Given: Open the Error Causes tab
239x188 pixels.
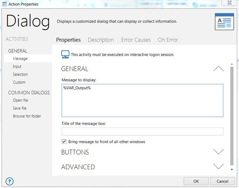Looking at the screenshot, I should (x=136, y=40).
